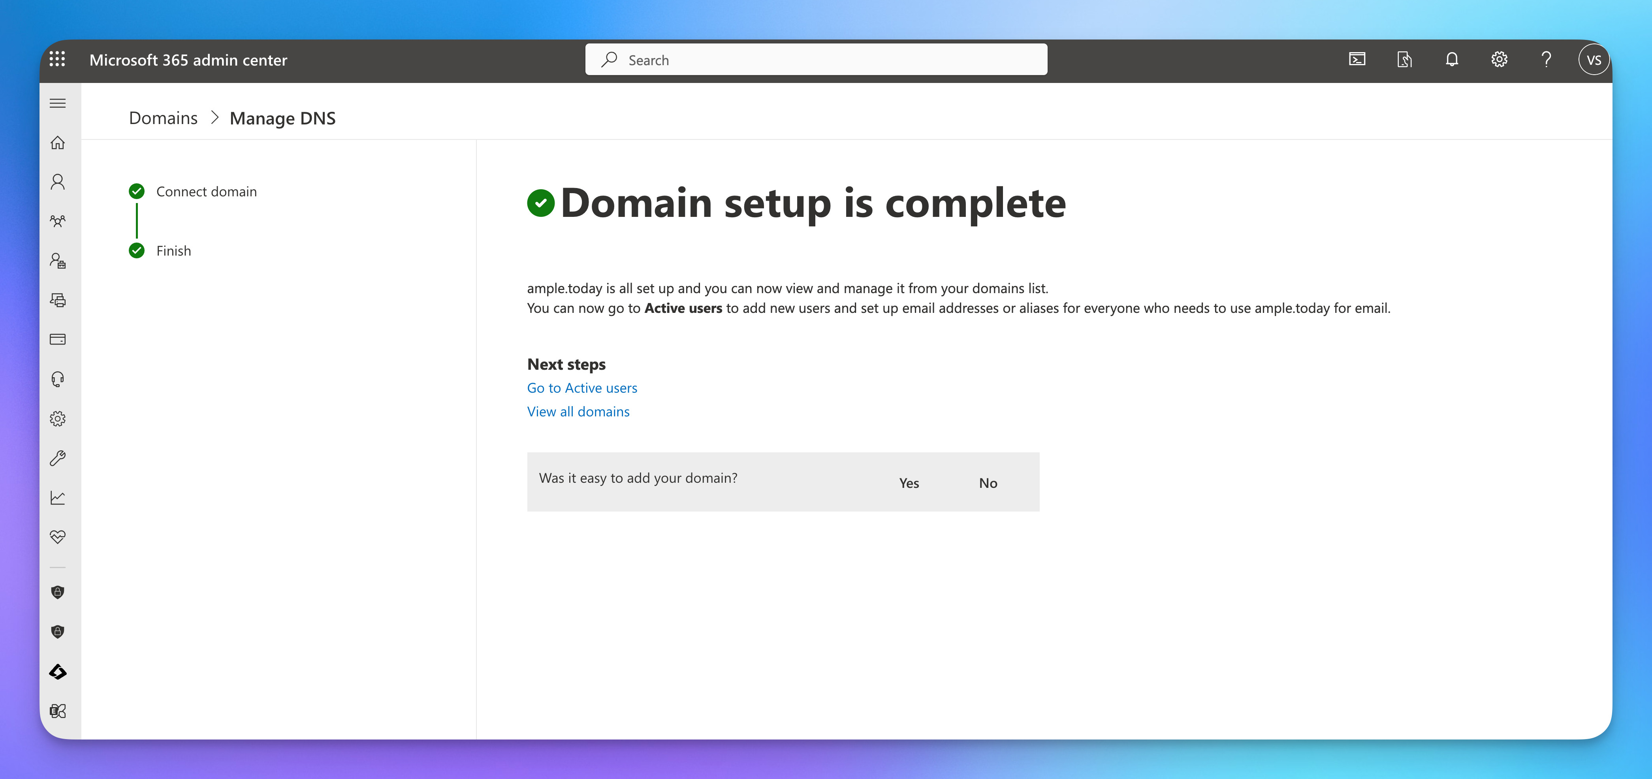The height and width of the screenshot is (779, 1652).
Task: Open Cloud Shell icon in header
Action: 1357,60
